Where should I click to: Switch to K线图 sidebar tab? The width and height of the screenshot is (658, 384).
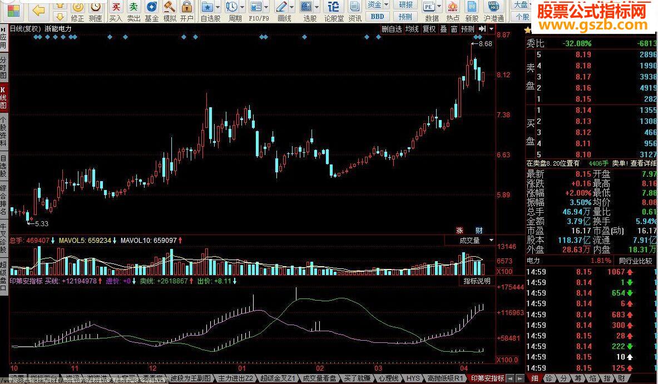pyautogui.click(x=3, y=98)
